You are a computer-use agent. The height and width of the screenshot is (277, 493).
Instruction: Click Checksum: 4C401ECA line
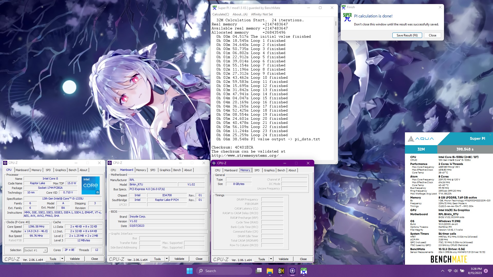coord(232,147)
